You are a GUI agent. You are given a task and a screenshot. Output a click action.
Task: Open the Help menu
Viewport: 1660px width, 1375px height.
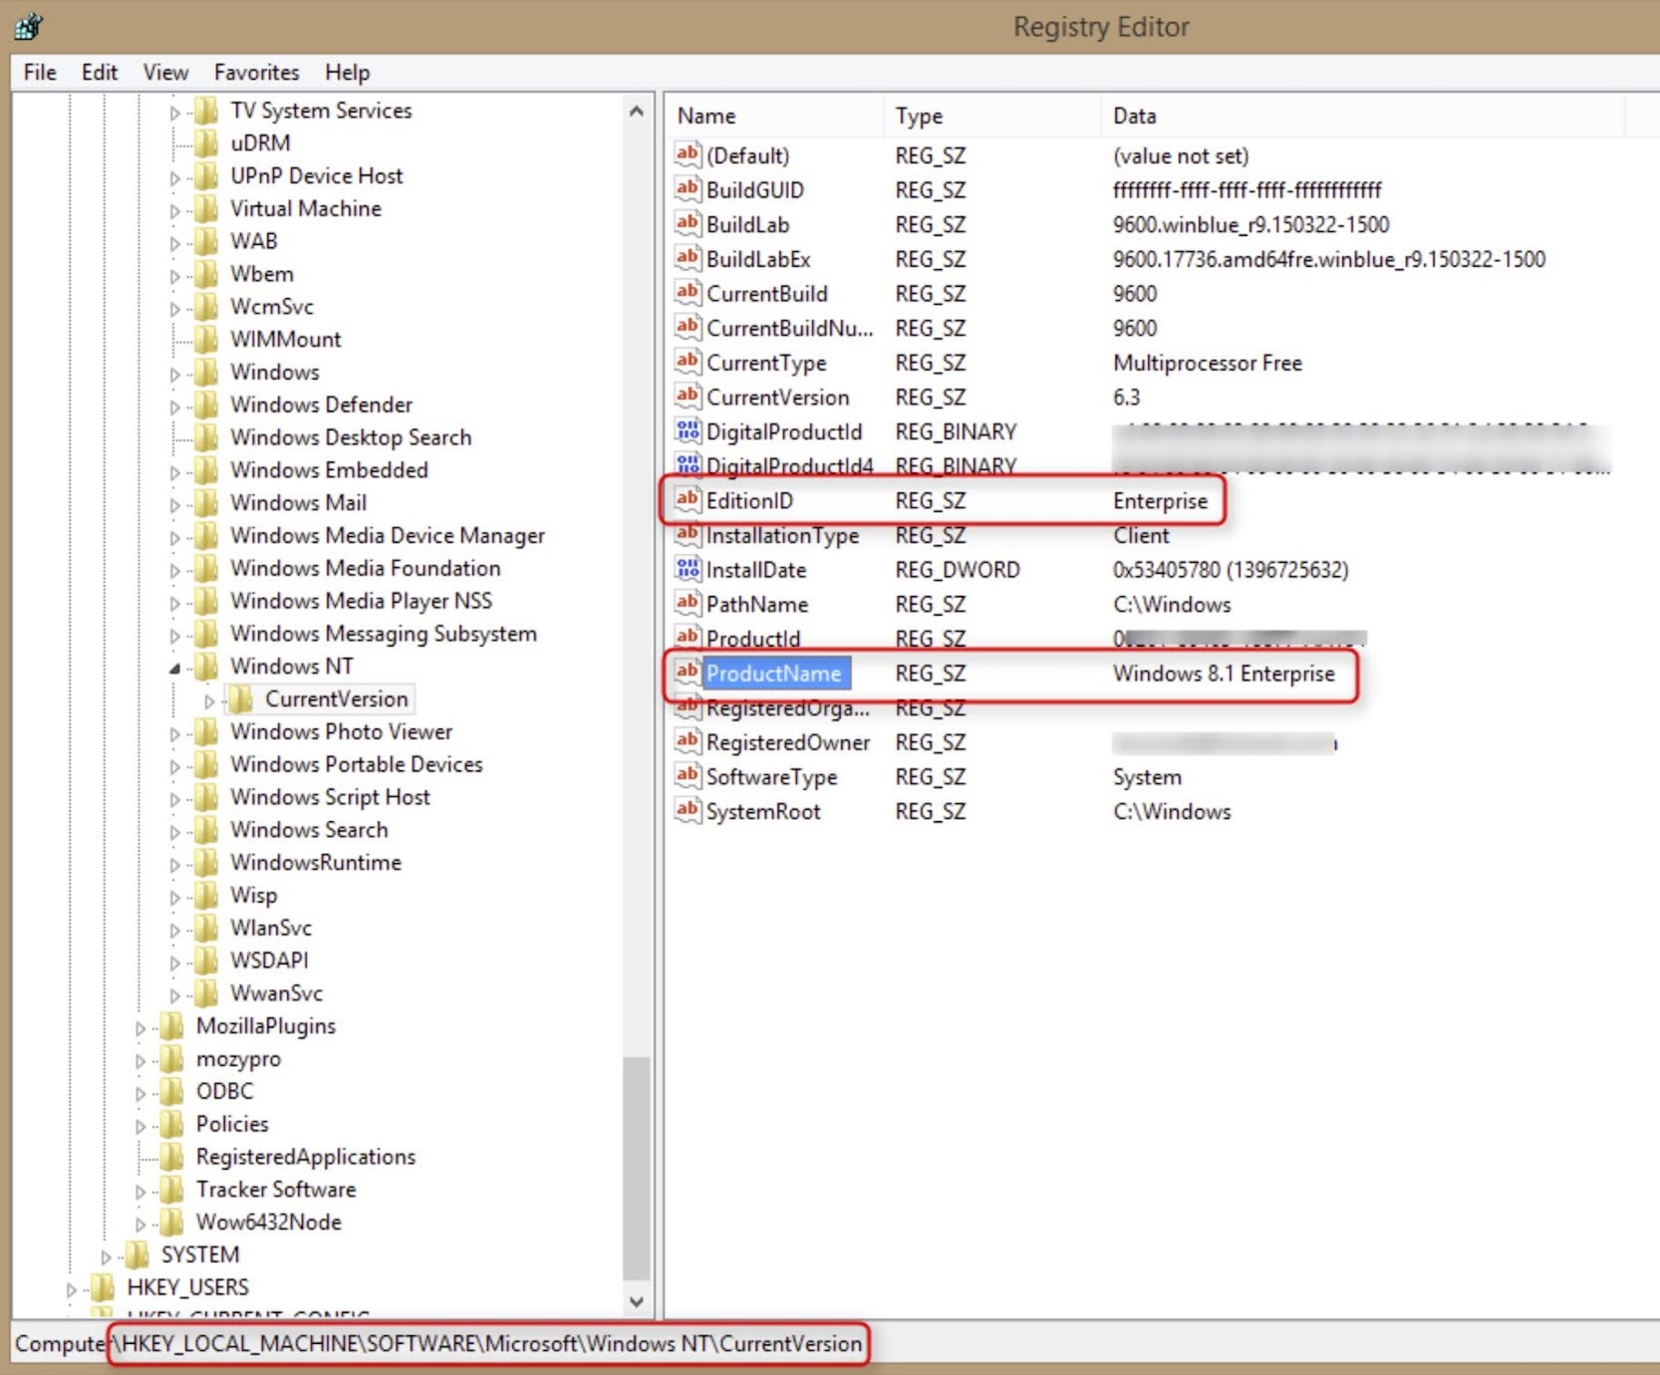pyautogui.click(x=347, y=72)
